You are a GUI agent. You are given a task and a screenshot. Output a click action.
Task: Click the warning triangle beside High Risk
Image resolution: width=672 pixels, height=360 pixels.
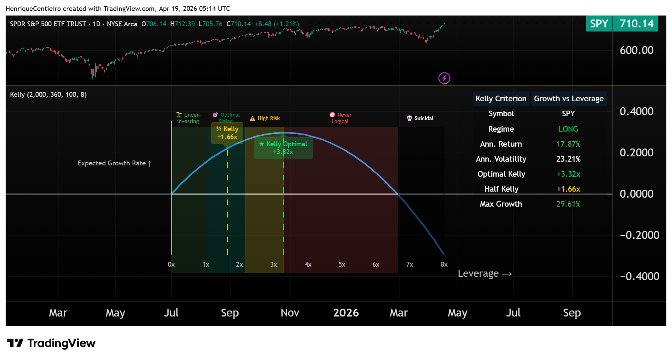(x=253, y=118)
